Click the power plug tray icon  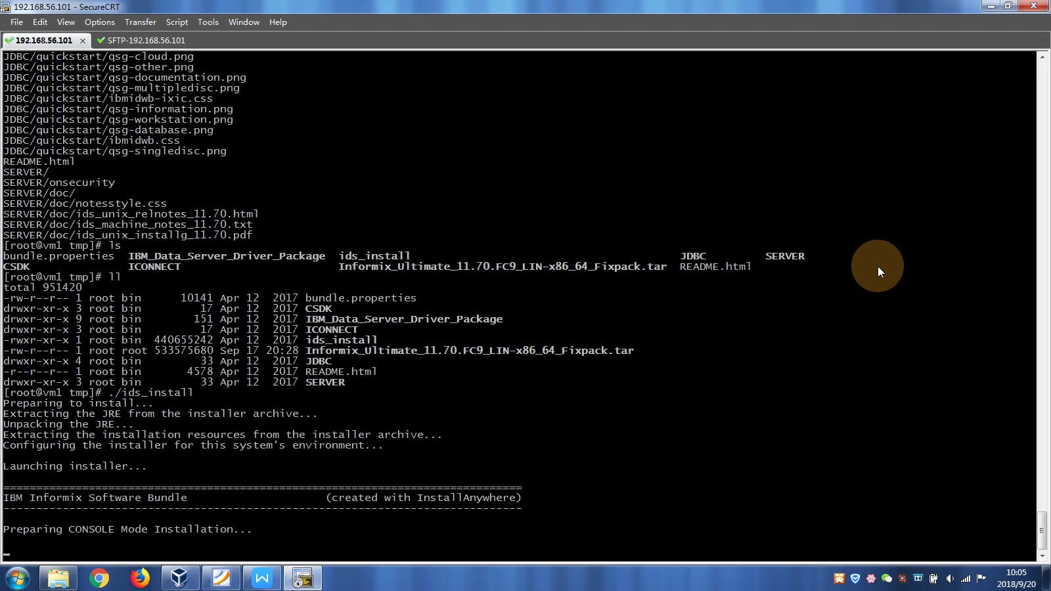(933, 578)
